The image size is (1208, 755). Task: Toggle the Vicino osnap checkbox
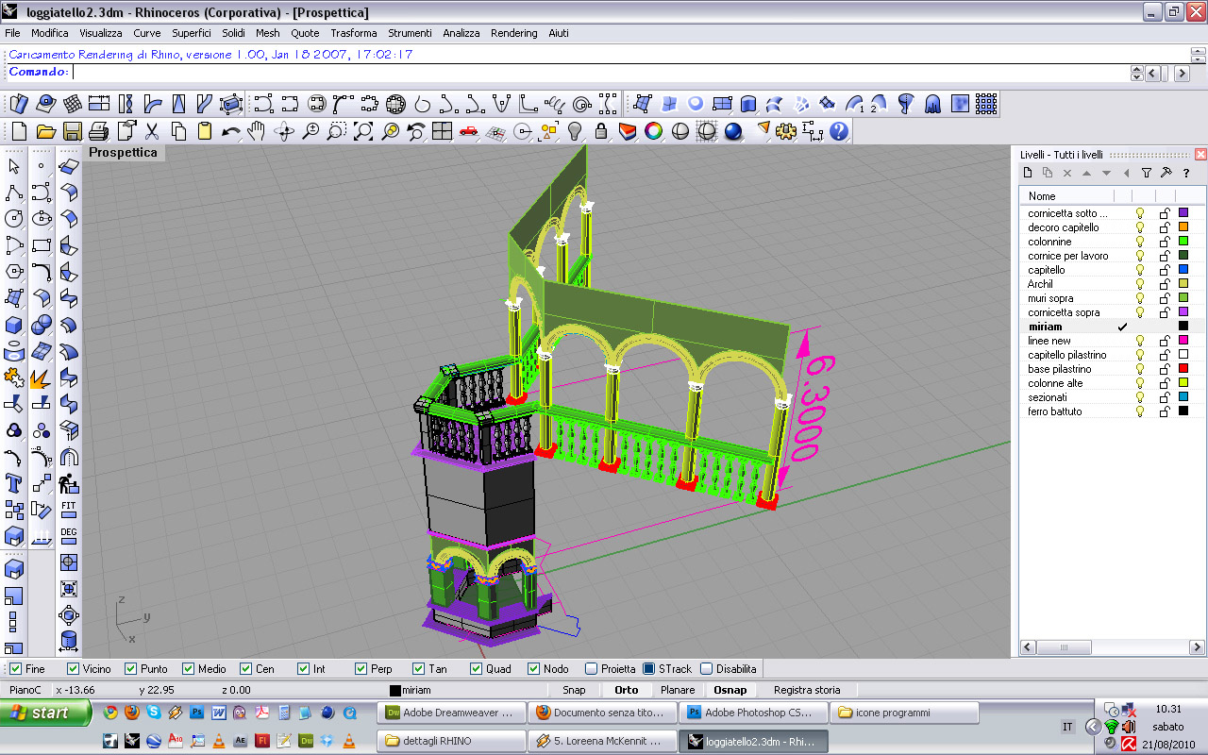point(73,669)
